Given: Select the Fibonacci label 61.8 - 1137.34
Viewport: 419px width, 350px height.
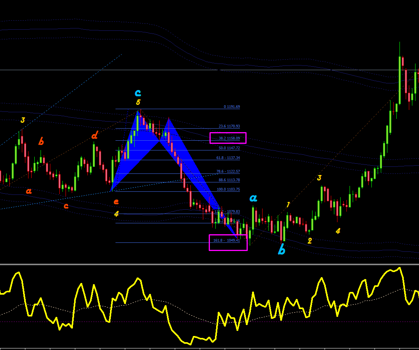Looking at the screenshot, I should 228,158.
